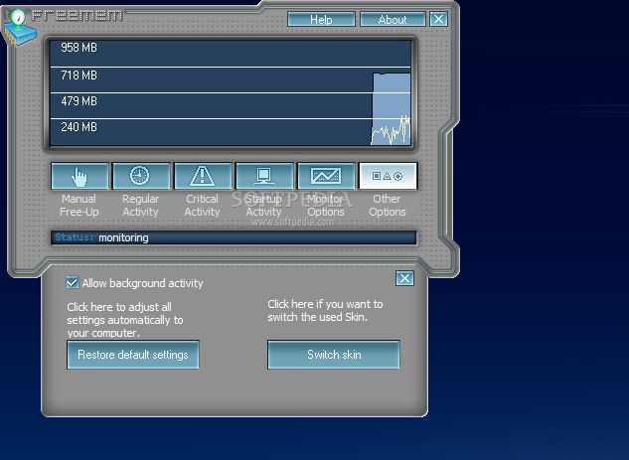The height and width of the screenshot is (460, 629).
Task: Click the Startup Activity label
Action: point(264,206)
